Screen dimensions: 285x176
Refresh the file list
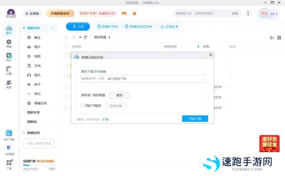pos(85,37)
